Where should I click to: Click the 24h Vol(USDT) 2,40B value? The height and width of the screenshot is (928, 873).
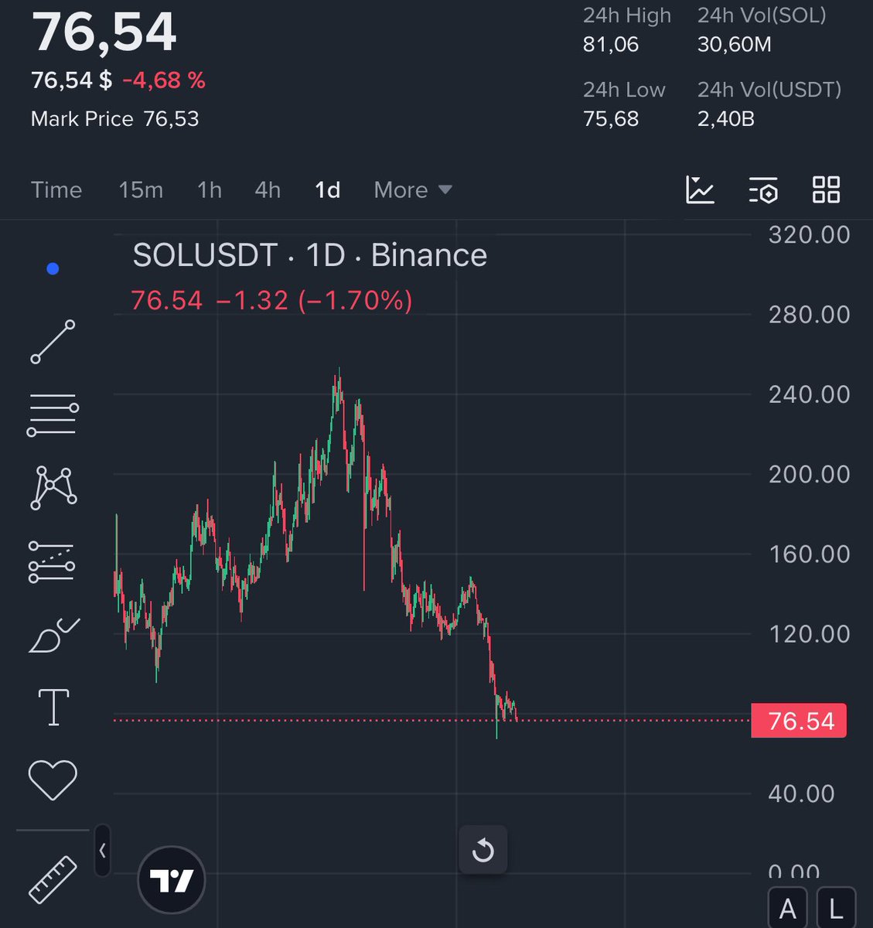point(726,118)
